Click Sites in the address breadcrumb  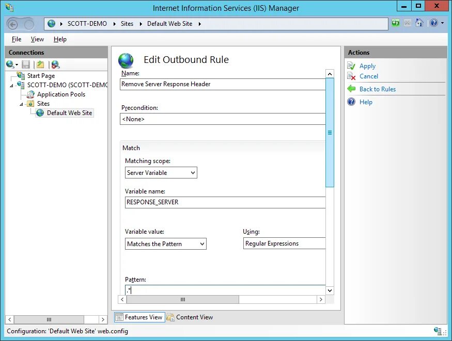(x=127, y=24)
